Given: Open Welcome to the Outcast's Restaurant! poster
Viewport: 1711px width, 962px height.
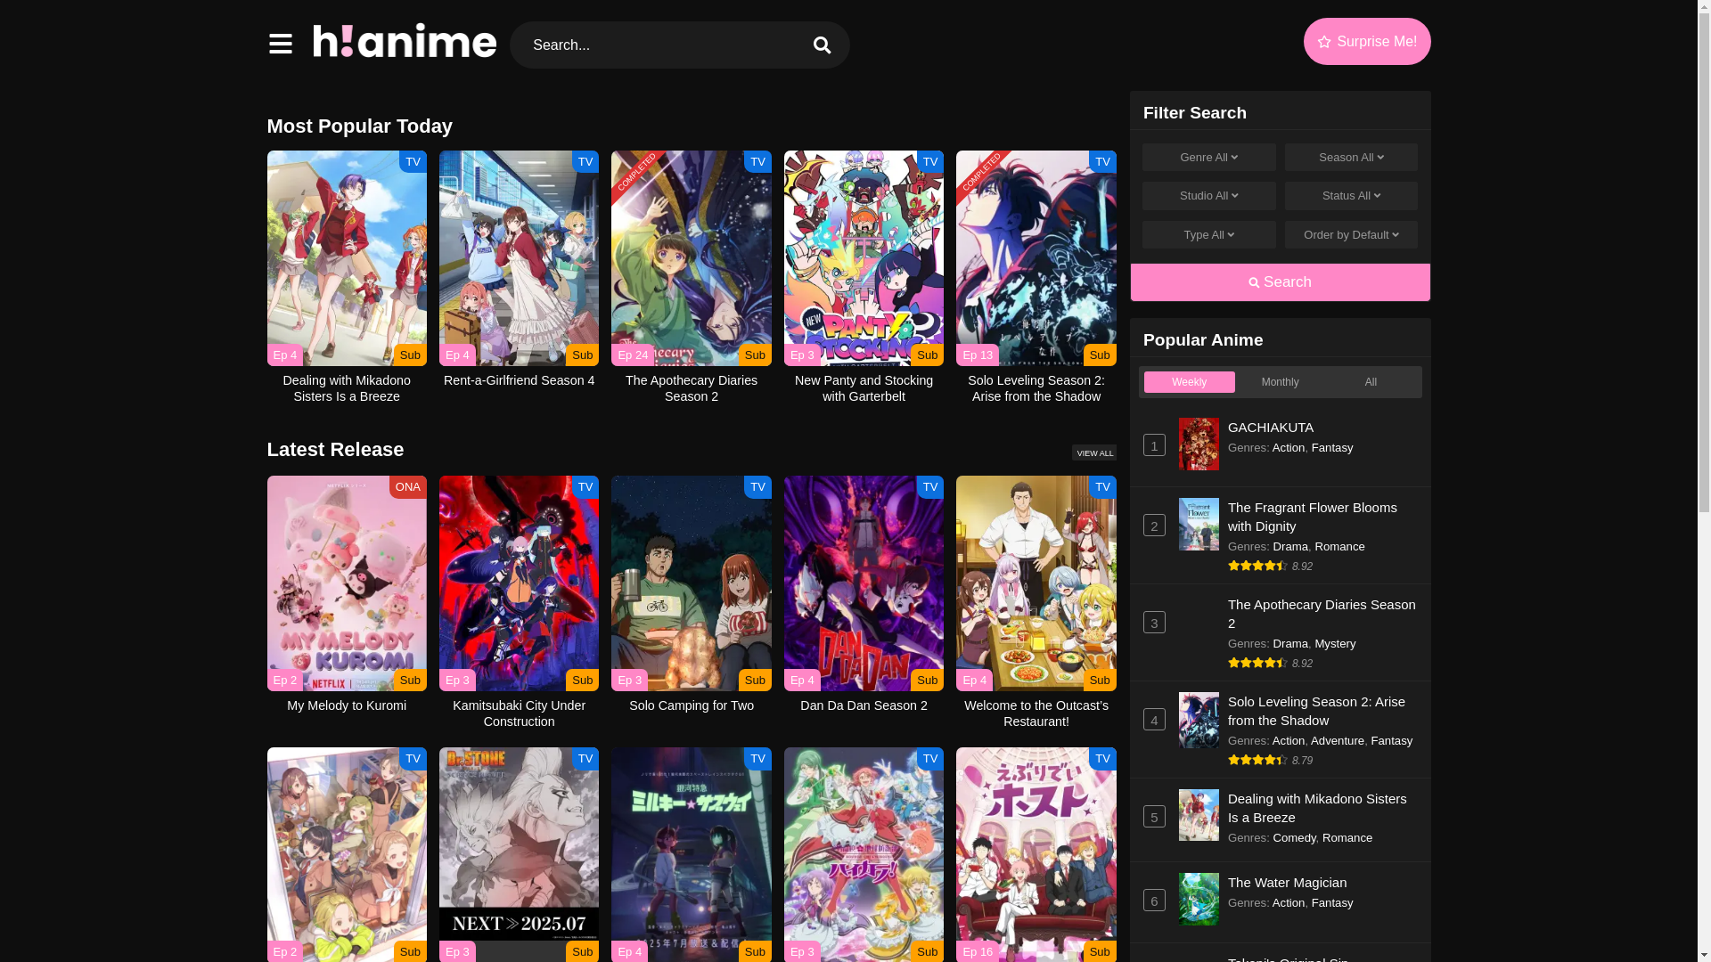Looking at the screenshot, I should coord(1036,583).
